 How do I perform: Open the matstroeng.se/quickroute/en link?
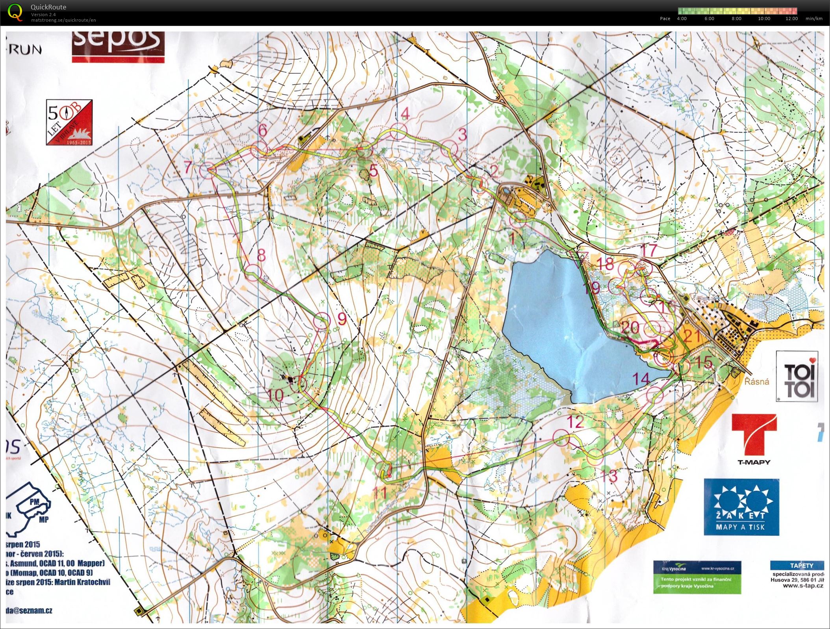point(63,20)
